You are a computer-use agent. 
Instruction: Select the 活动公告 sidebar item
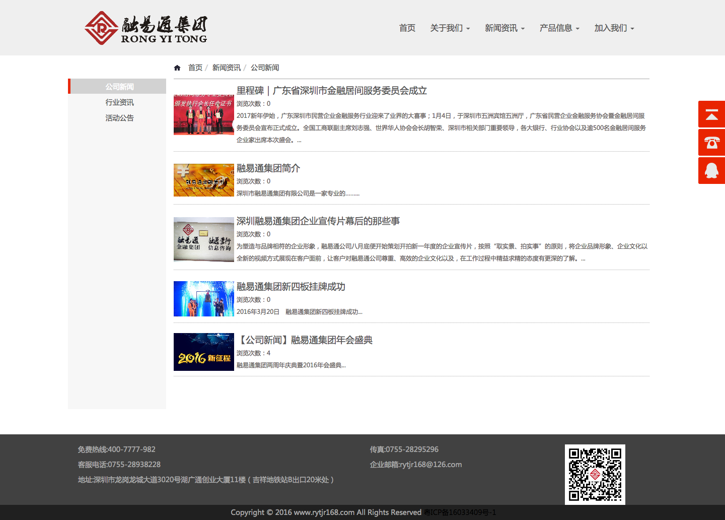[x=119, y=118]
